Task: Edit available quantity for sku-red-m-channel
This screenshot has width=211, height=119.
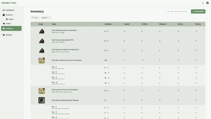Action: pos(108,113)
